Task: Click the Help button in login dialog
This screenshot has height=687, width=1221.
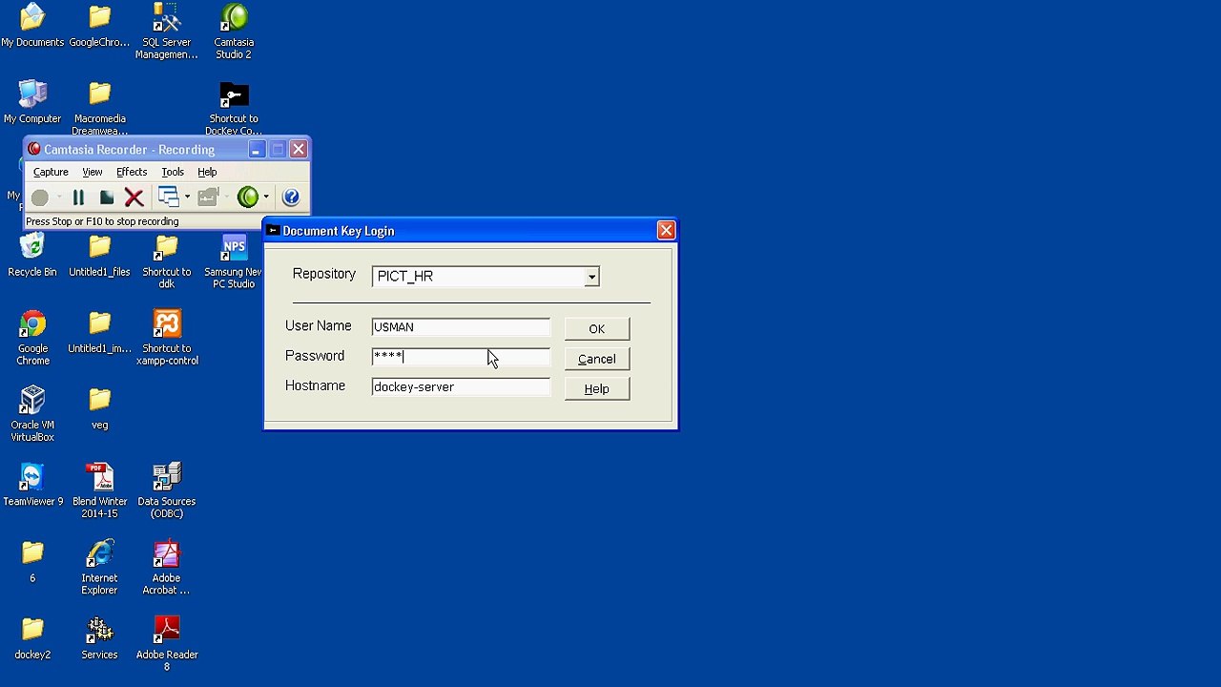Action: pyautogui.click(x=597, y=389)
